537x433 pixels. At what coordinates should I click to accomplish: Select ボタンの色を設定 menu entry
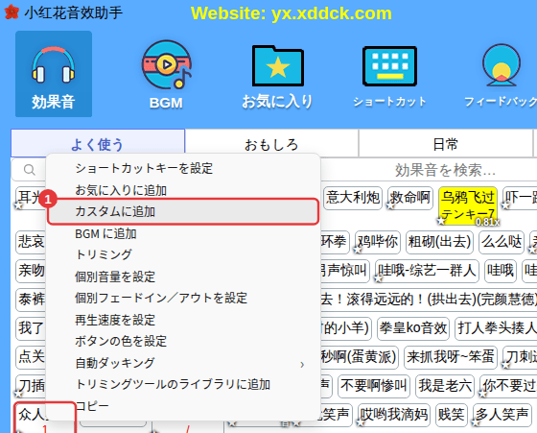[183, 341]
